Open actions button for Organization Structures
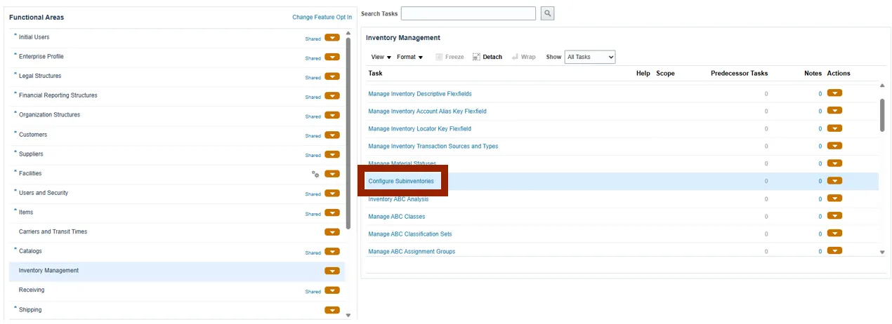892x324 pixels. click(332, 116)
